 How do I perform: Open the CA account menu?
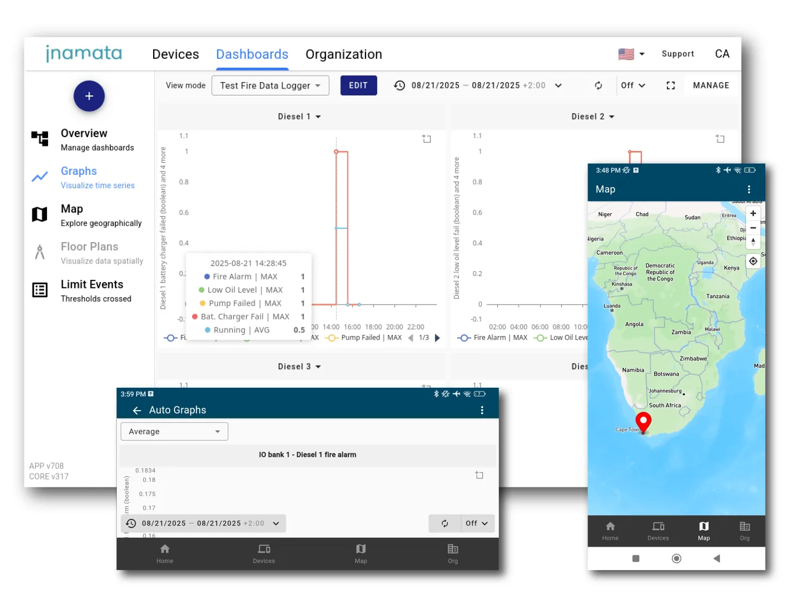(x=722, y=54)
